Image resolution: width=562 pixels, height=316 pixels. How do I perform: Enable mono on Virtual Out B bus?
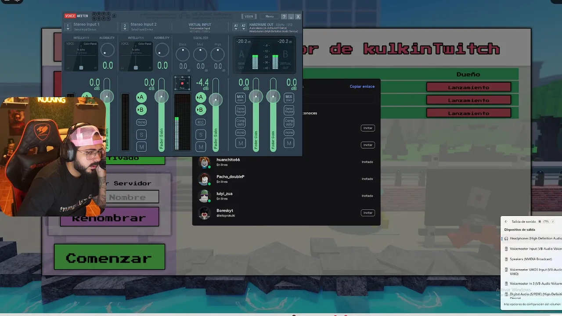(x=289, y=133)
